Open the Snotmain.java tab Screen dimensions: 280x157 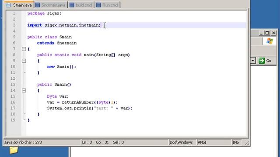point(51,5)
